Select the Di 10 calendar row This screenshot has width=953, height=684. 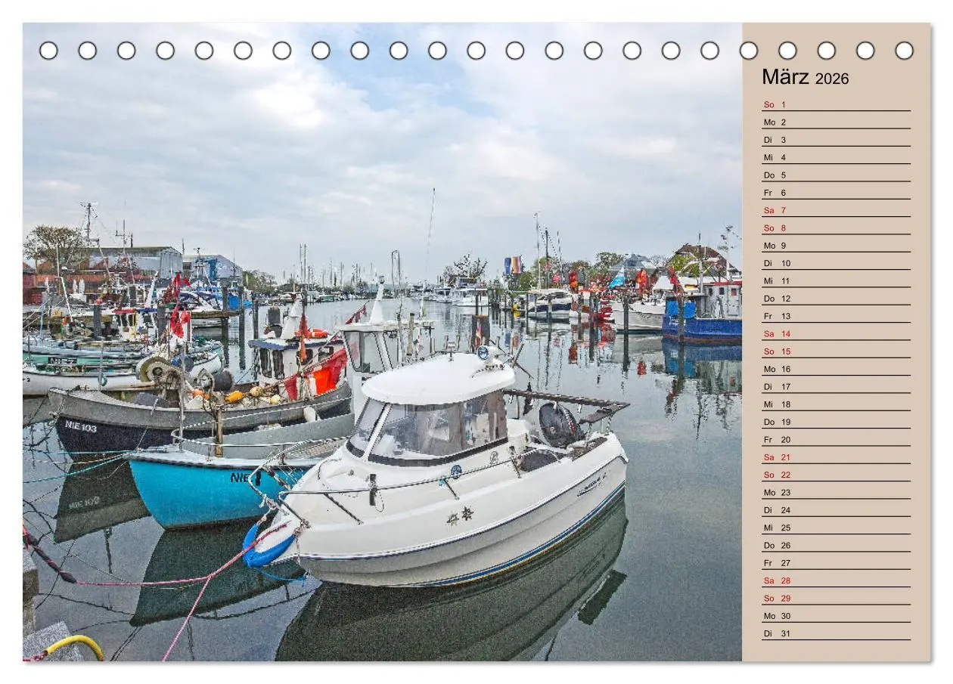[836, 263]
